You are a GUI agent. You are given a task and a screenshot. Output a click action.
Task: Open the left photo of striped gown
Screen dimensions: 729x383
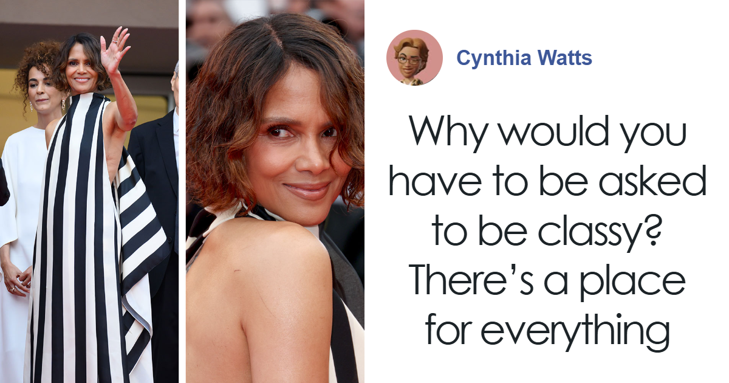(89, 191)
